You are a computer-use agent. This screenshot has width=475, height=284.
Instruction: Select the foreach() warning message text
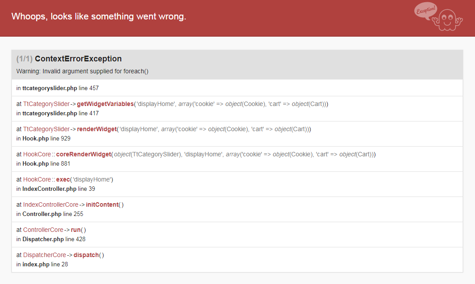point(82,71)
